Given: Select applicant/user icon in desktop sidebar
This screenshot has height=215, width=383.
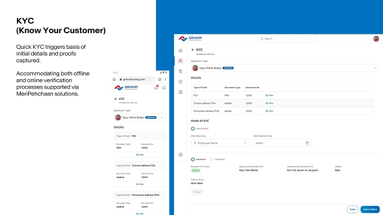Looking at the screenshot, I should pos(180,61).
